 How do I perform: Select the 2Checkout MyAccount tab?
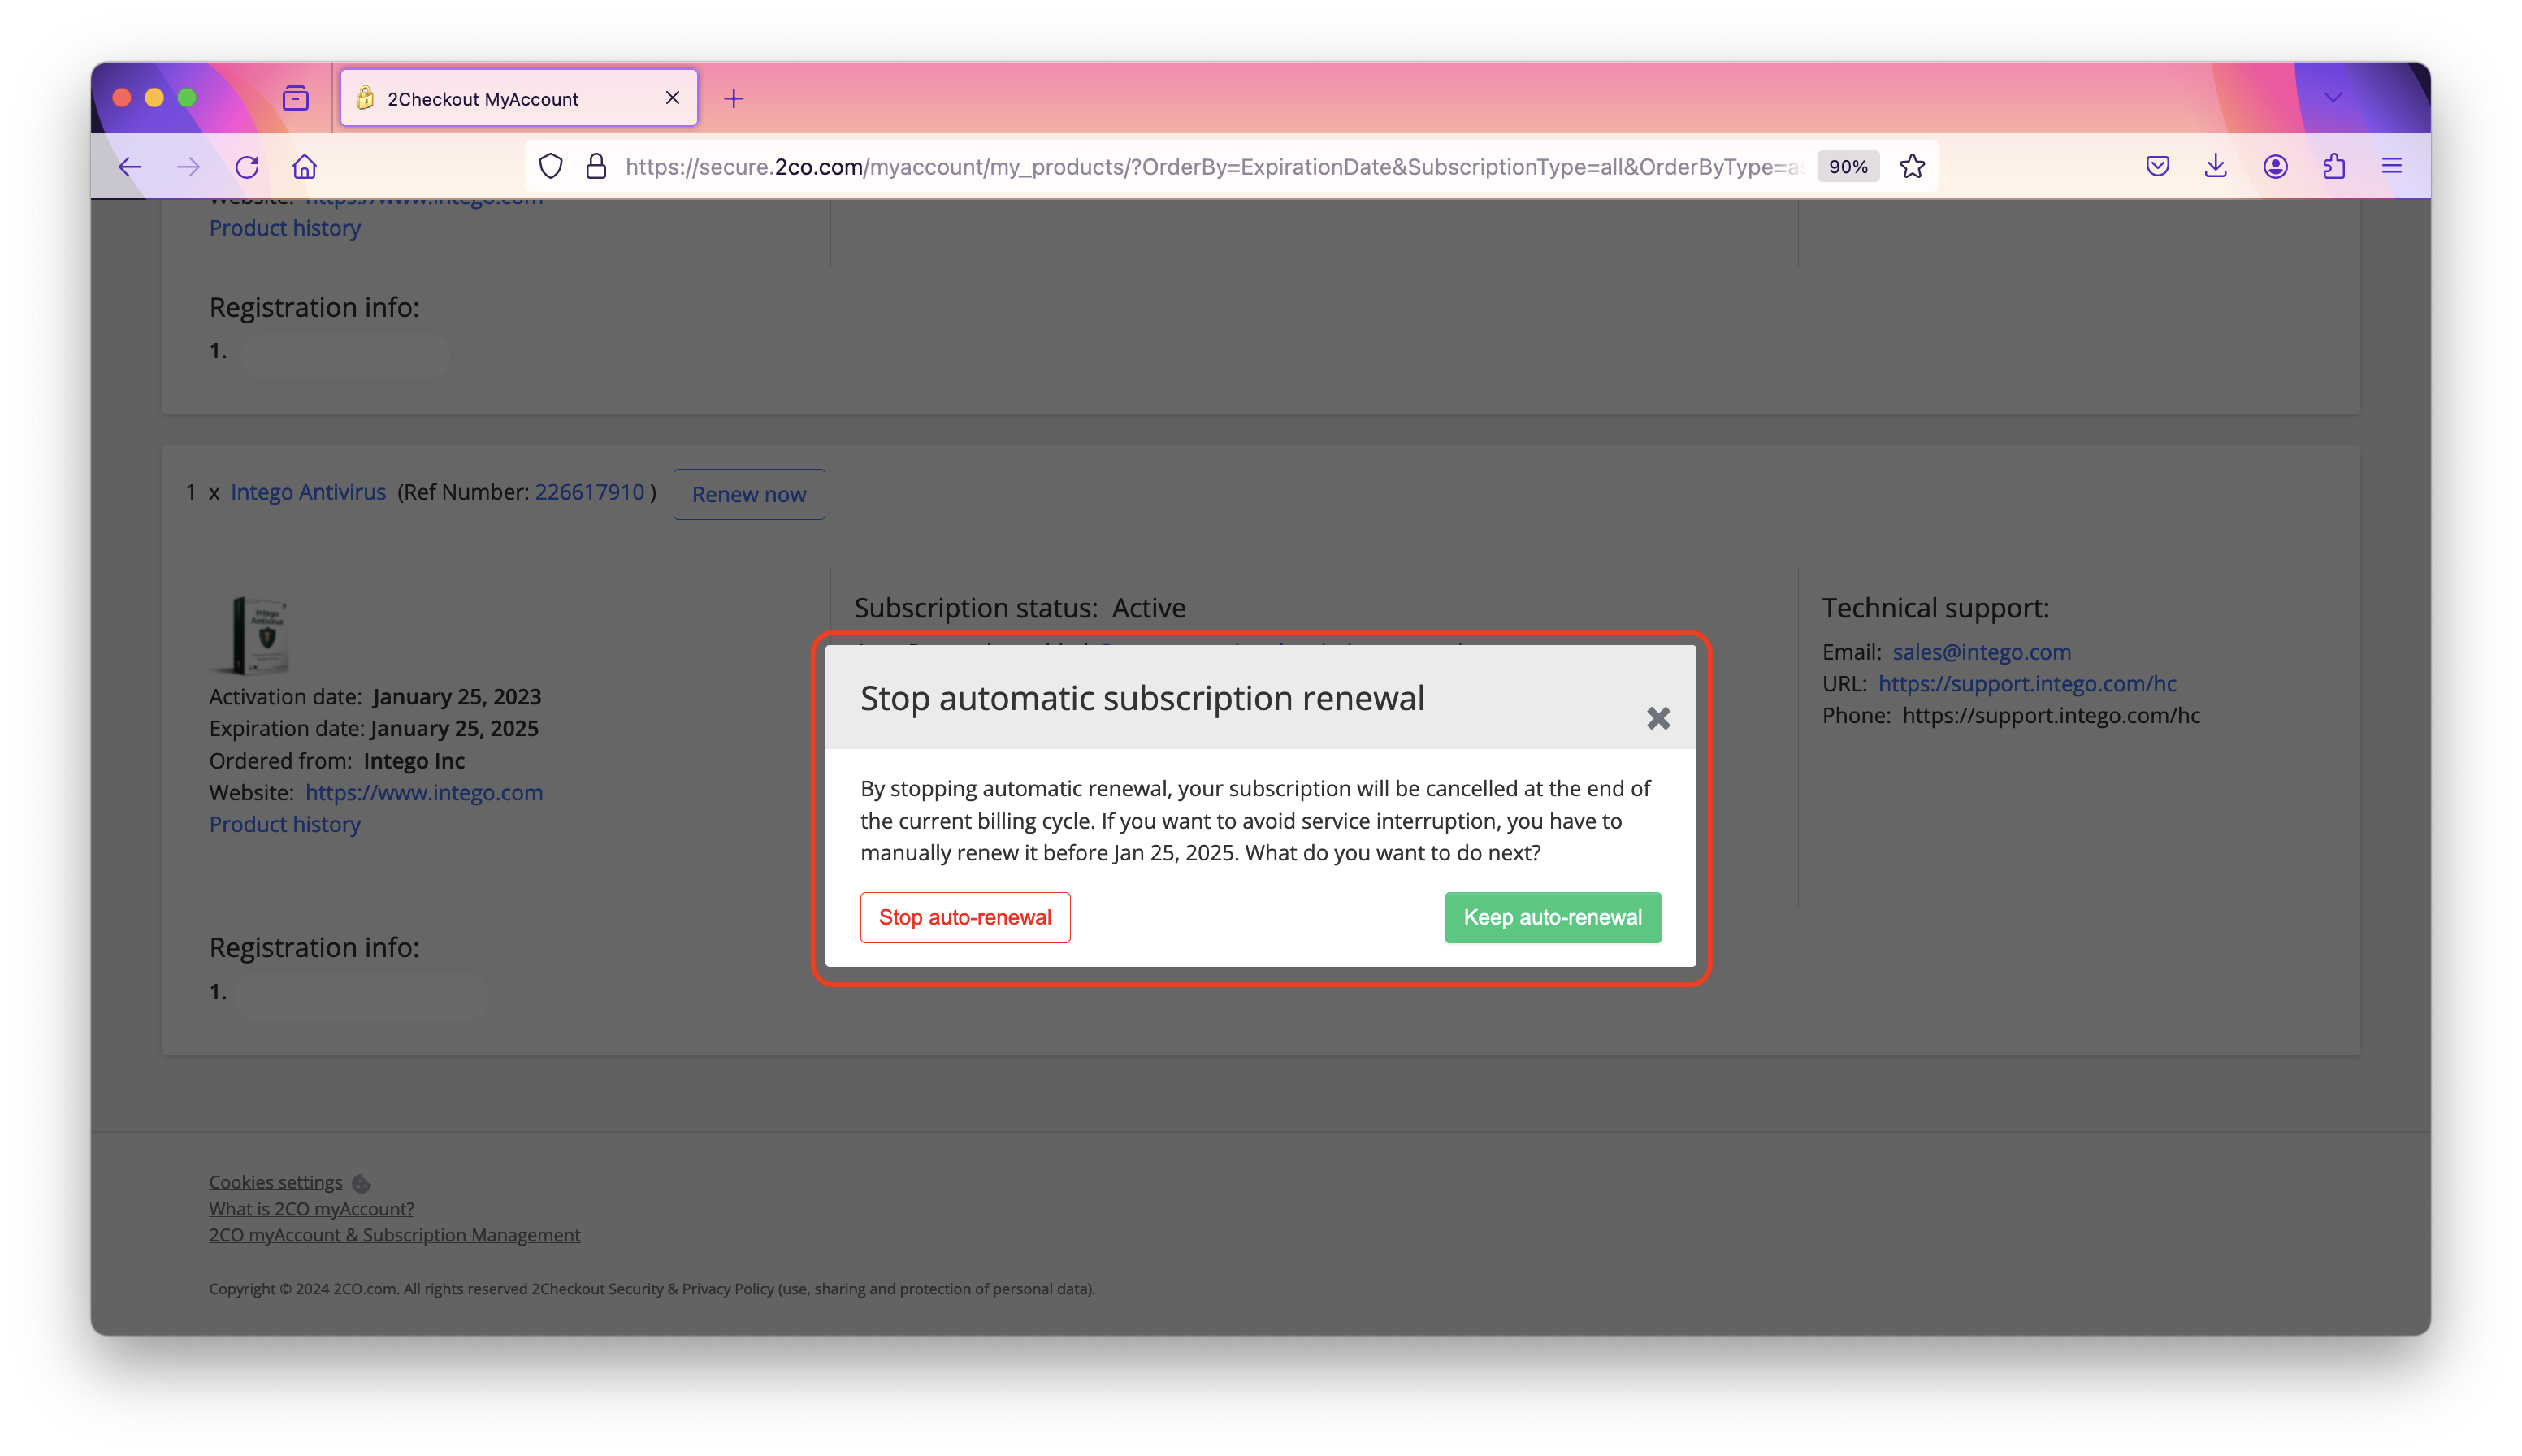click(518, 98)
